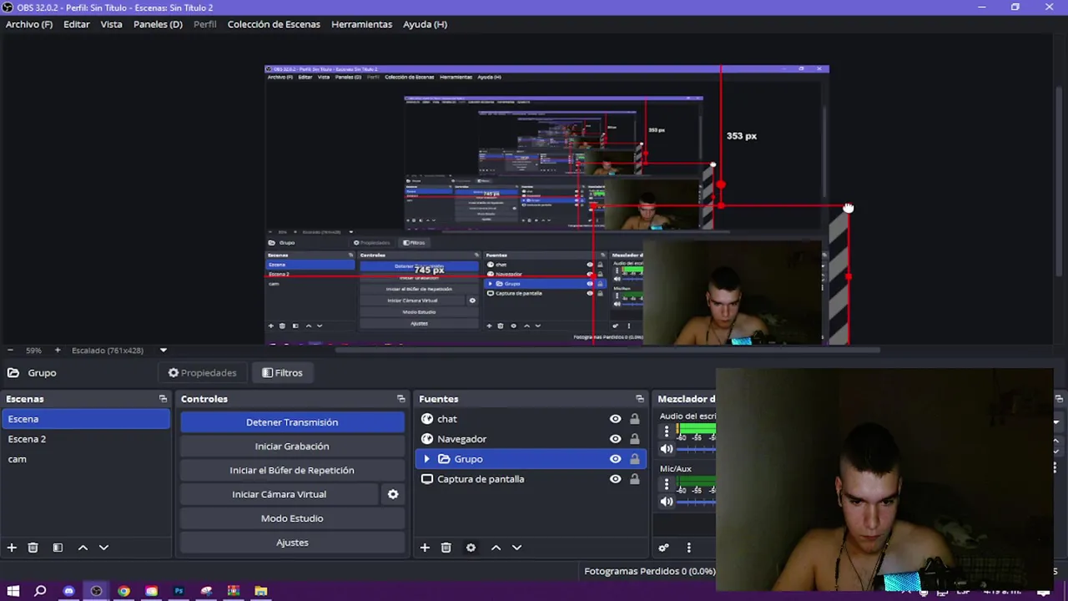
Task: Hide the Navegador source
Action: click(x=615, y=439)
